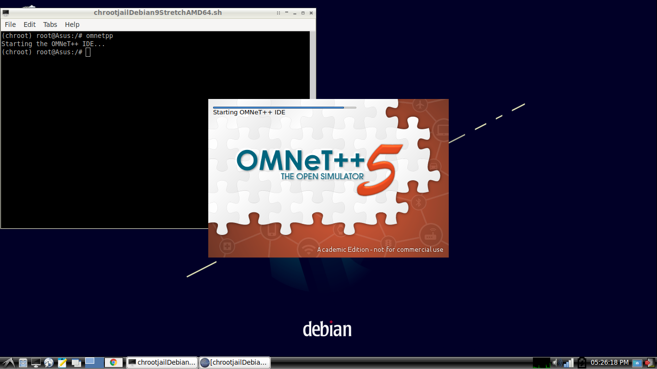Click the battery status tray icon

coord(582,363)
